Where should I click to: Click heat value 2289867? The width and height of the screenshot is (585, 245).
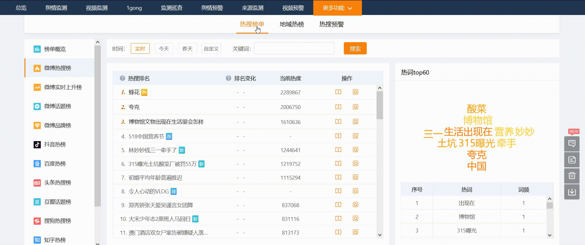click(x=290, y=93)
